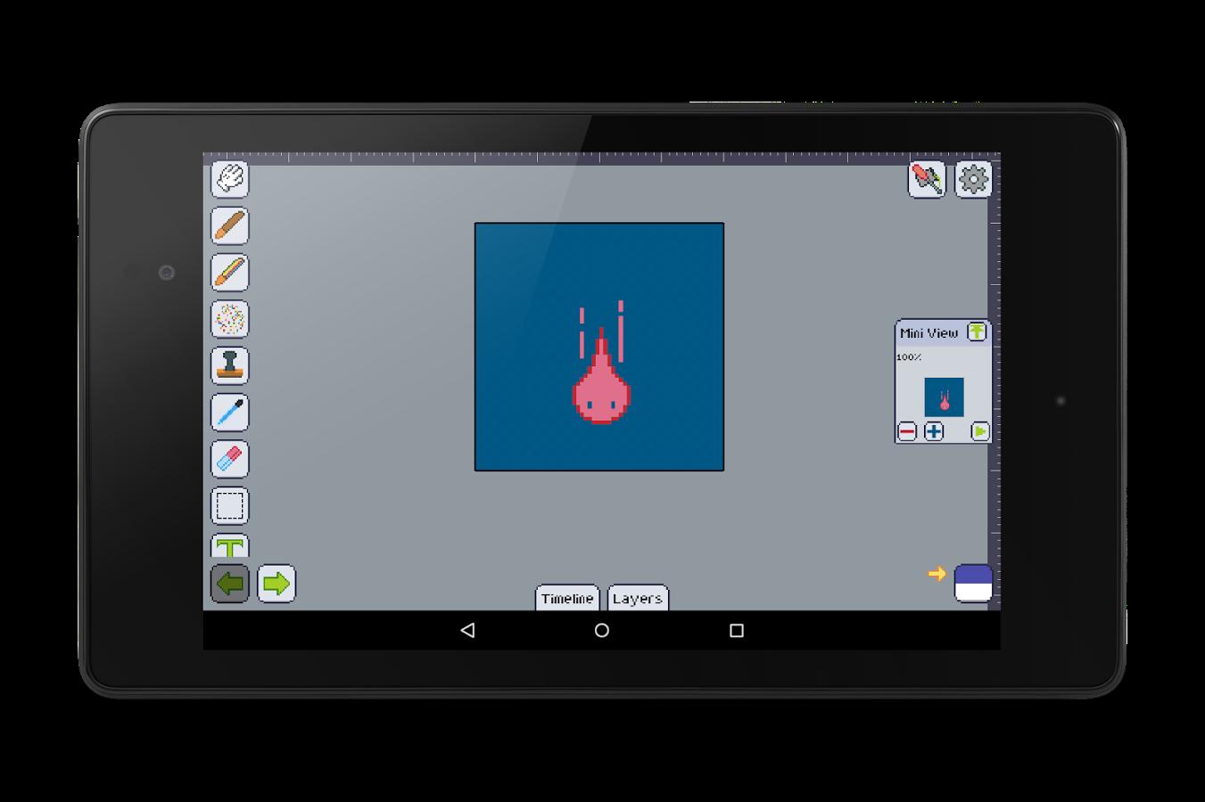Collapse the Mini View panel

pyautogui.click(x=978, y=331)
